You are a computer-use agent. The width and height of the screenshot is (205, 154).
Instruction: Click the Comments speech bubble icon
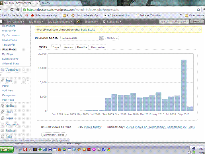3,124
